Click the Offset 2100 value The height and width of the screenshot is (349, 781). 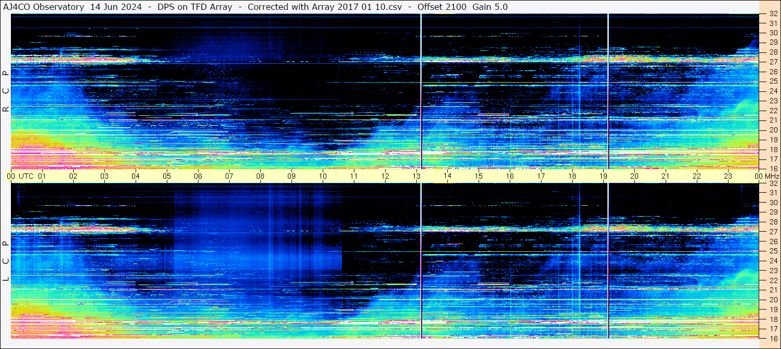[442, 7]
